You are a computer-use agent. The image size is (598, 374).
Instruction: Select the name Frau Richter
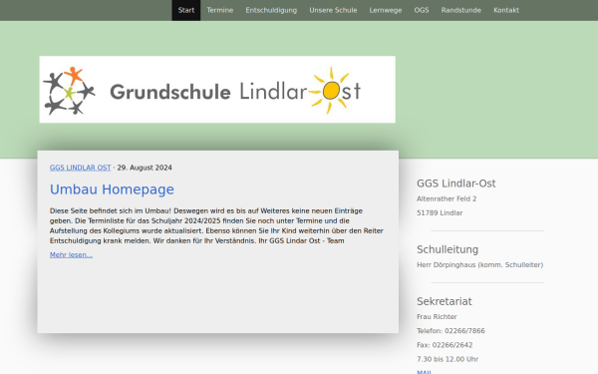tap(437, 317)
